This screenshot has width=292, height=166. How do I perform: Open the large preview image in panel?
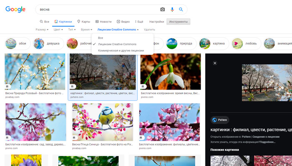point(267,83)
